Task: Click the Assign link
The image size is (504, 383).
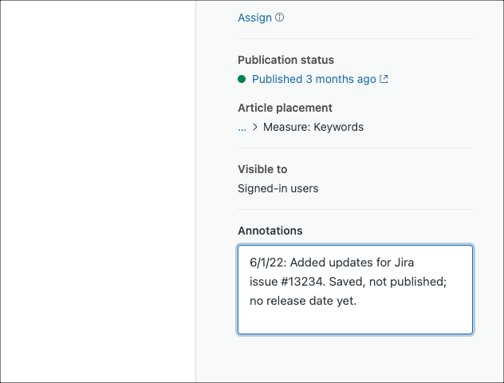Action: tap(254, 18)
